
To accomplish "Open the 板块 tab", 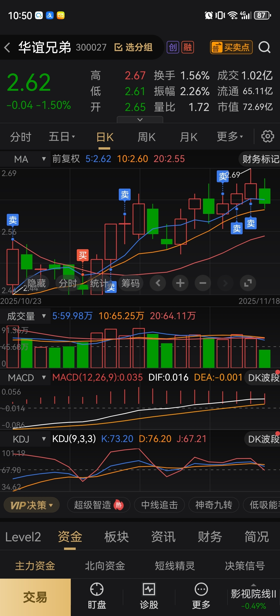I will [117, 537].
